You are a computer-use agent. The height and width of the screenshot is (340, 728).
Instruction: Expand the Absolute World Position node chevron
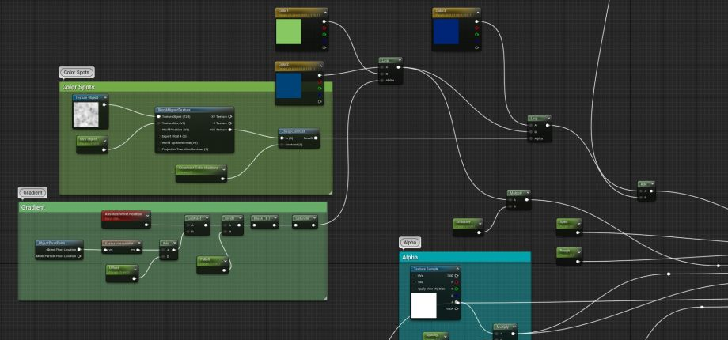[146, 215]
